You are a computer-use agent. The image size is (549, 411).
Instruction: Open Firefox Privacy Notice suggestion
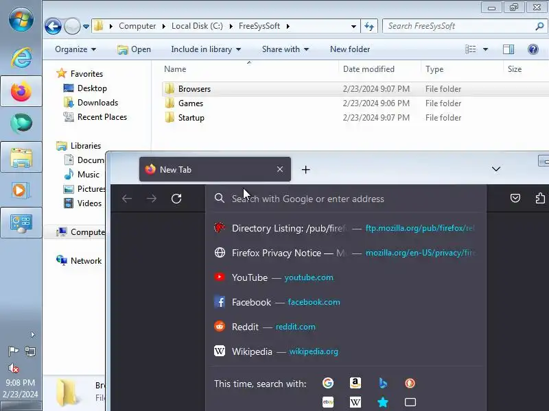pos(346,253)
